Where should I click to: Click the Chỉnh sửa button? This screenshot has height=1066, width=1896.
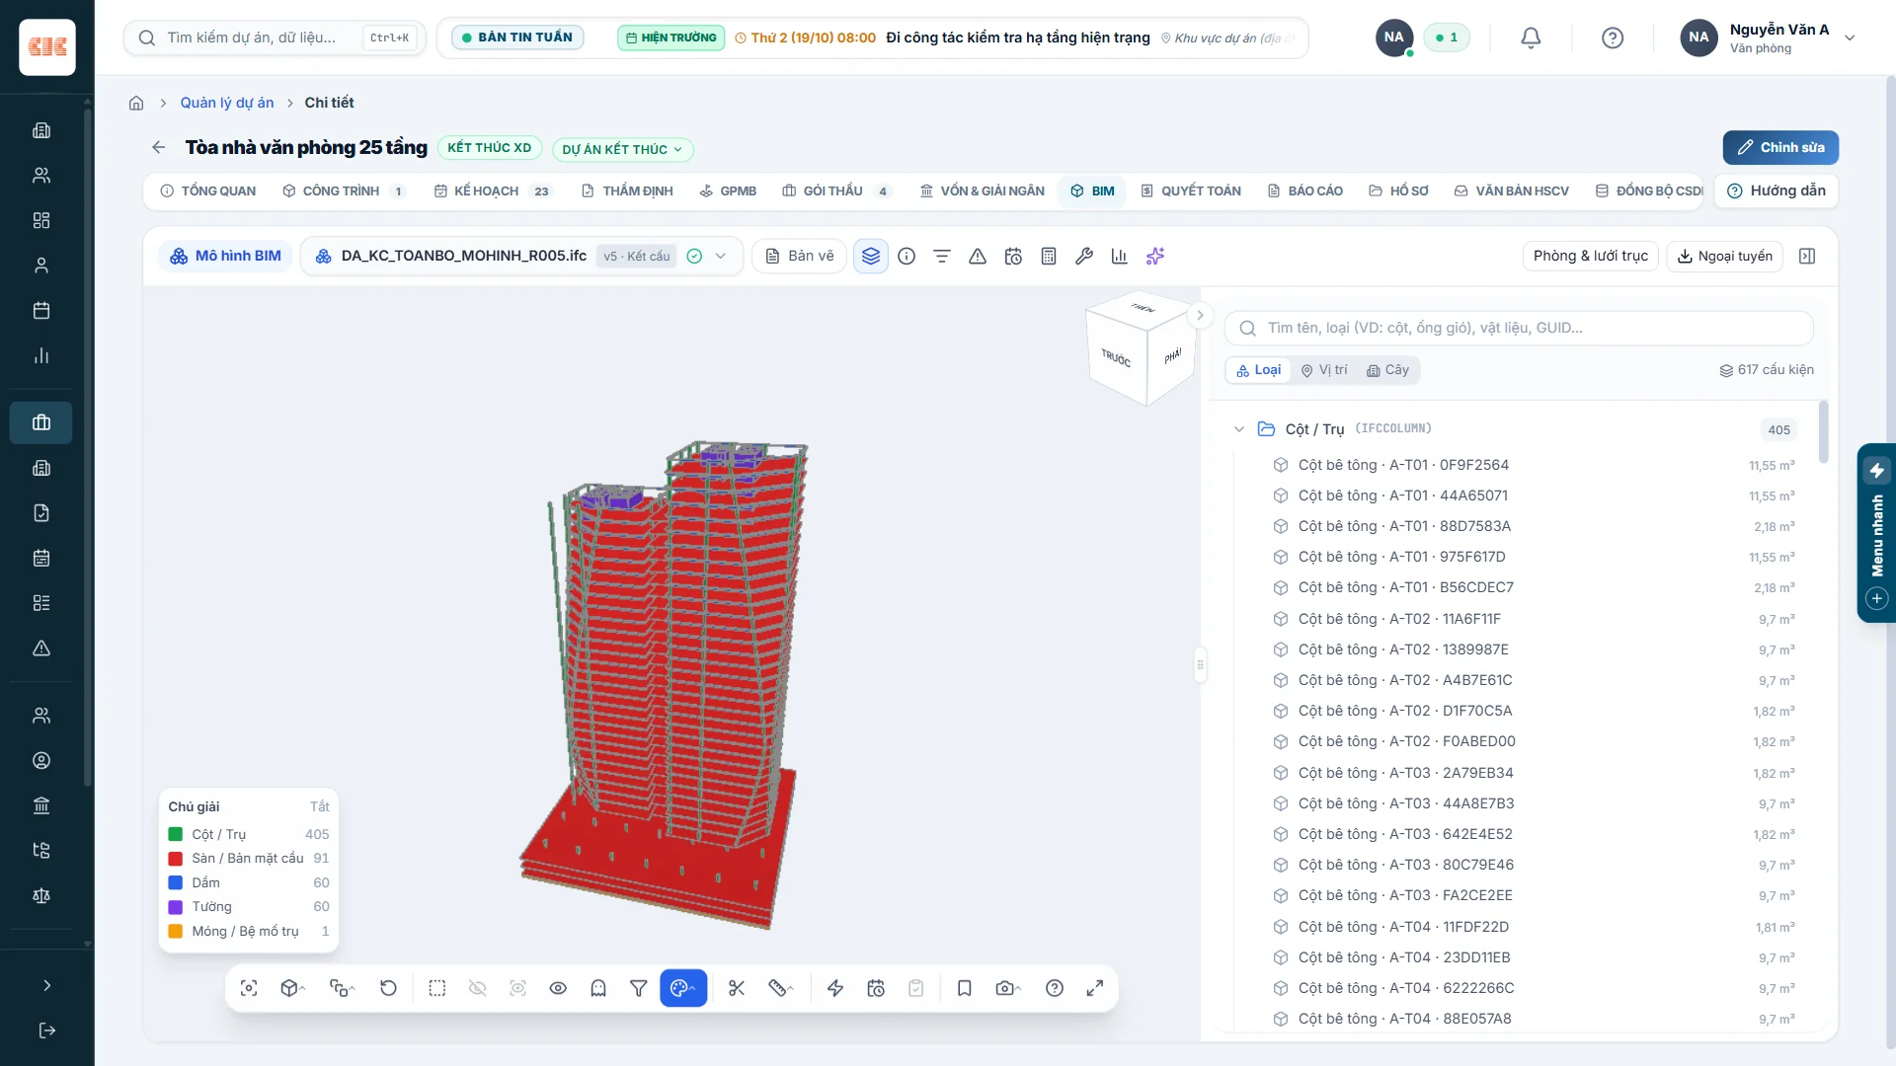1780,148
